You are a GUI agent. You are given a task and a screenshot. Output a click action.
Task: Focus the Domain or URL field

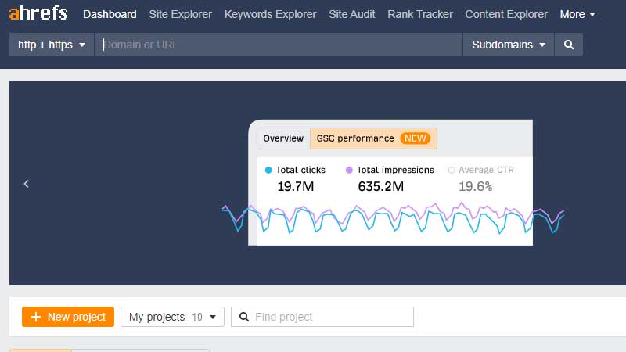[x=279, y=45]
